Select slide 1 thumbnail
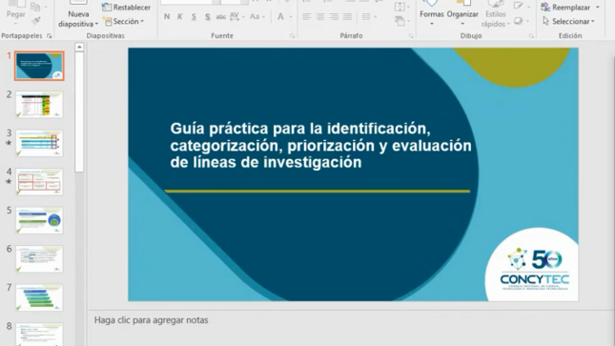Screen dimensions: 615x346 tap(39, 66)
